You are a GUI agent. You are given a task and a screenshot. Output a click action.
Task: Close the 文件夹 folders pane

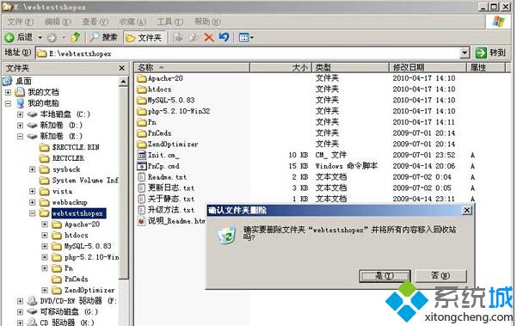pos(121,68)
